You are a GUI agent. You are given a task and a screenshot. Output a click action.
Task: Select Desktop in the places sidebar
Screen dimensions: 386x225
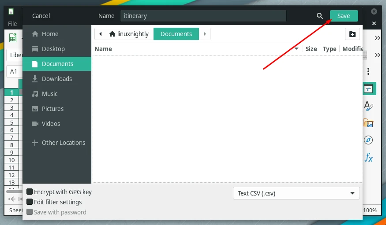pos(57,49)
